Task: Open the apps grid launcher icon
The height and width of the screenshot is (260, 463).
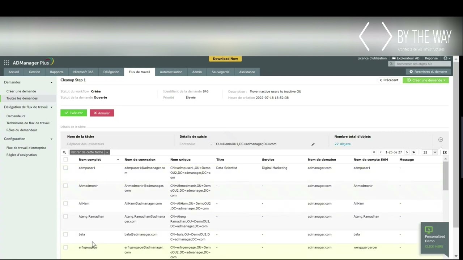Action: point(6,63)
